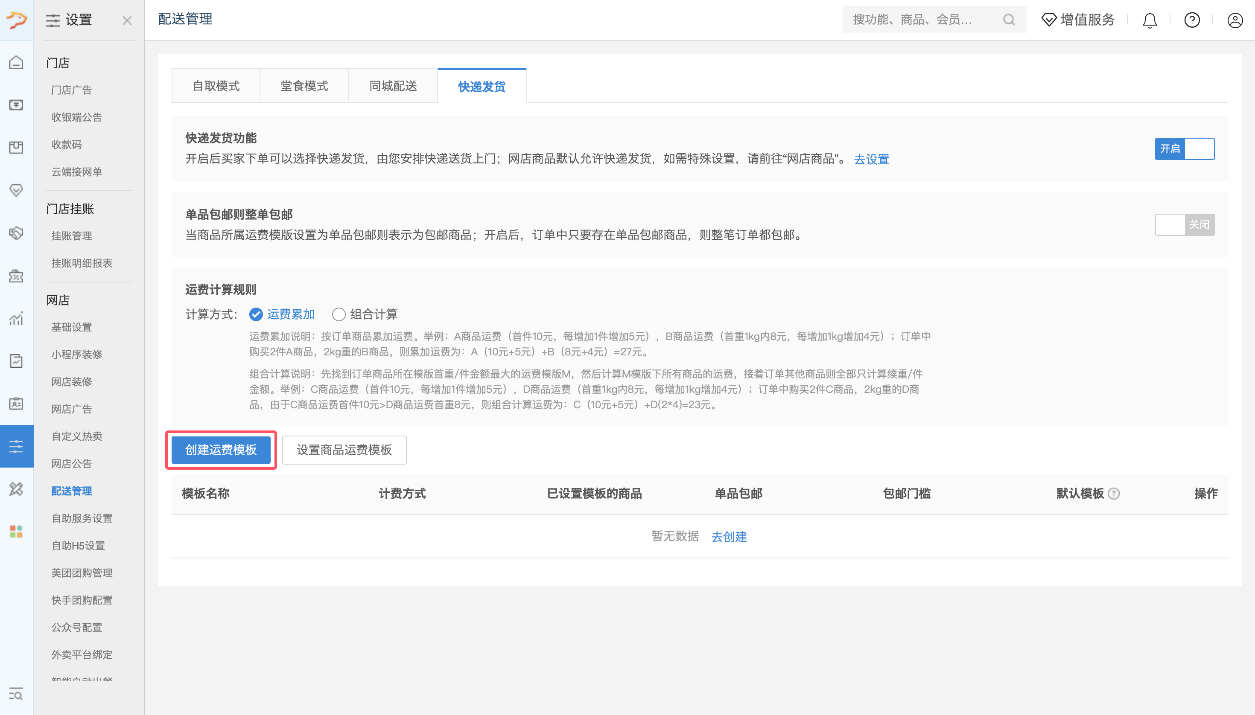Select the 运费累加 radio option
Image resolution: width=1255 pixels, height=715 pixels.
click(256, 314)
